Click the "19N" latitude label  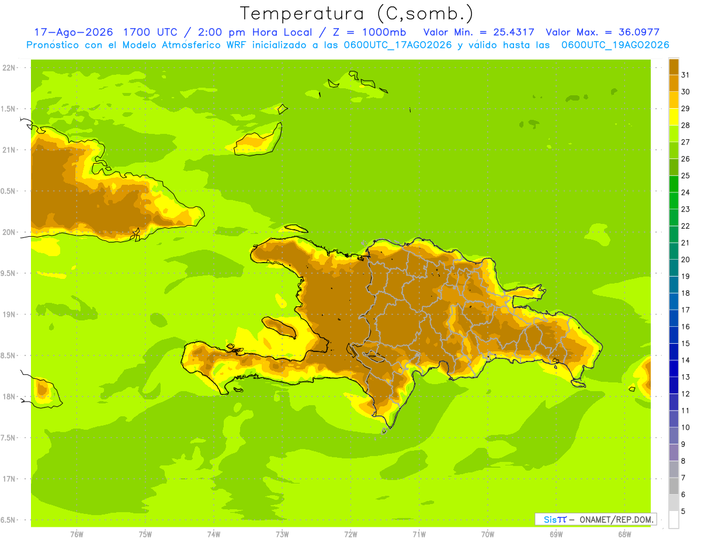coord(9,314)
